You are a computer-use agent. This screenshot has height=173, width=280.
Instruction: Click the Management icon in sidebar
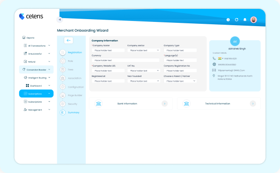click(25, 110)
